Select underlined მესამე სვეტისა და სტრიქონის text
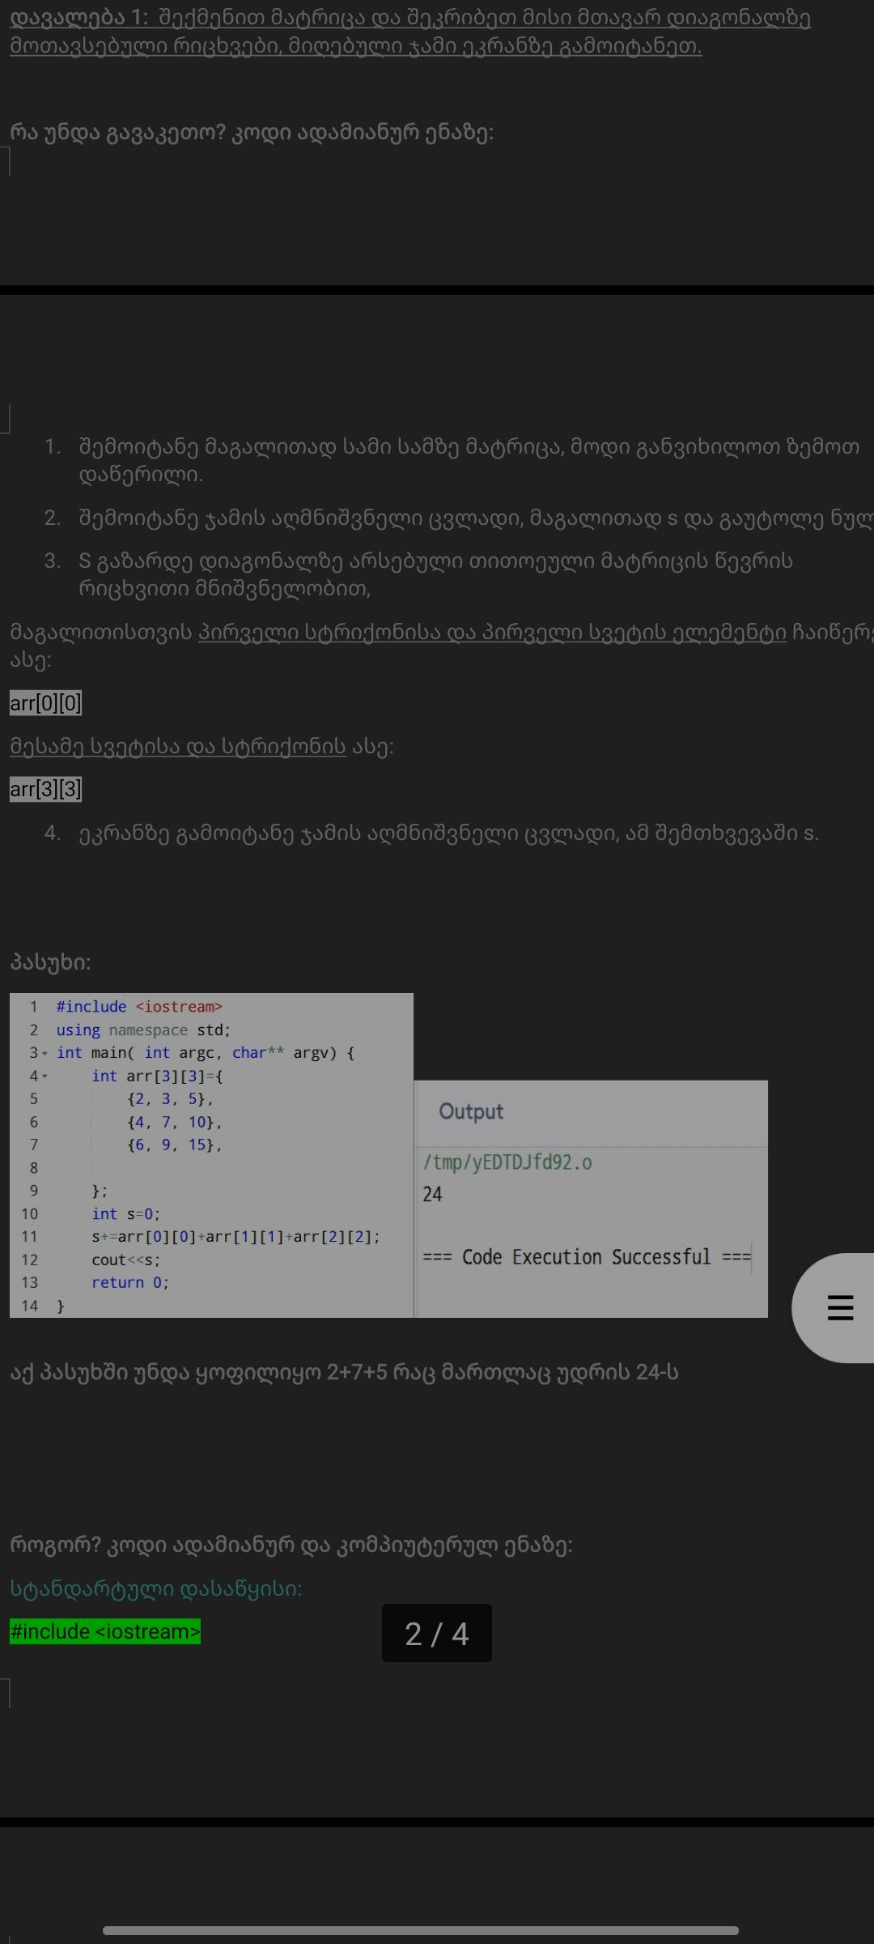 point(178,746)
